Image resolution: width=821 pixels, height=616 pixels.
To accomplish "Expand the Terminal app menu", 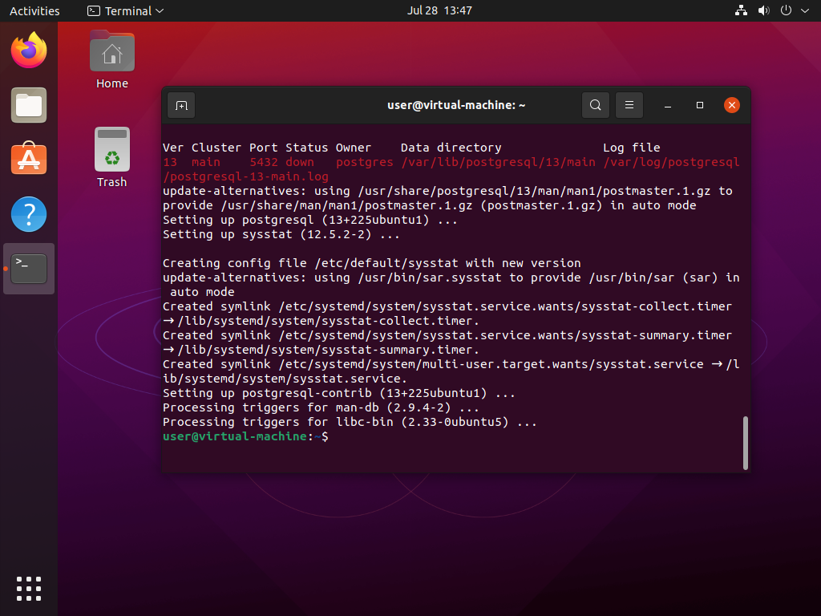I will point(125,11).
